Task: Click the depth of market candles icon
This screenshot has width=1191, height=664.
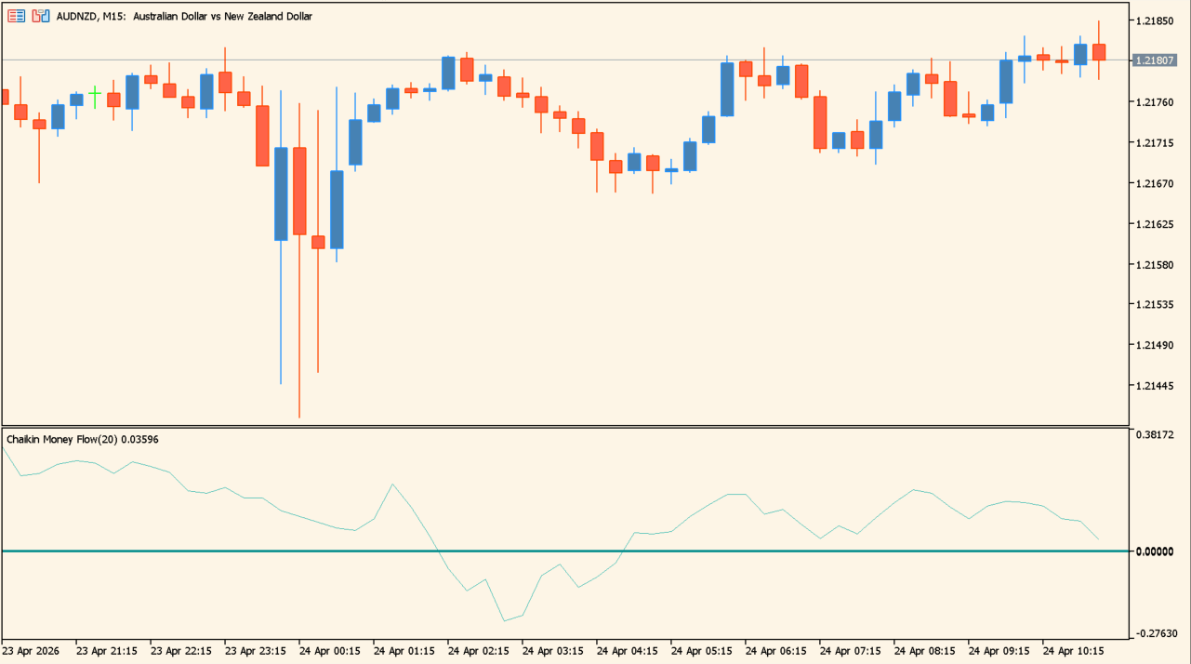Action: tap(41, 16)
